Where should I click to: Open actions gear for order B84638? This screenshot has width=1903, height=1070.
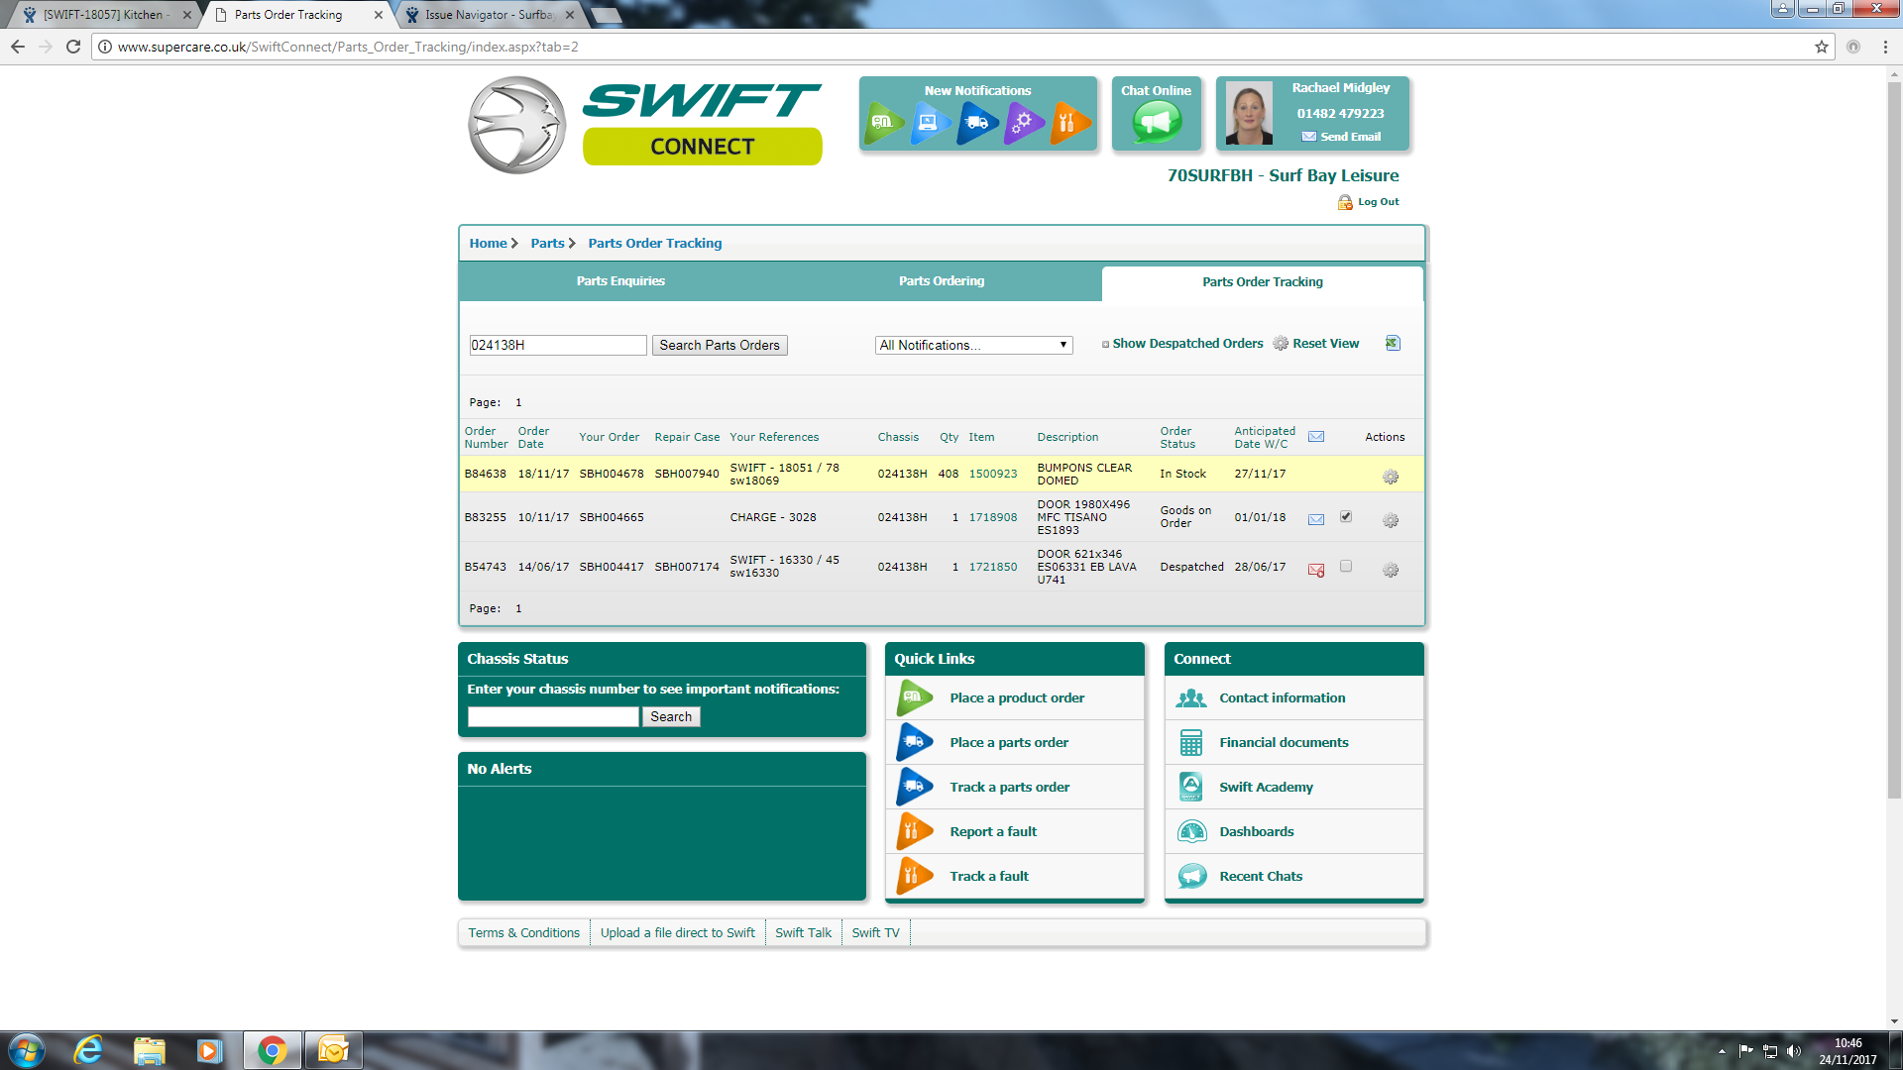(1391, 477)
